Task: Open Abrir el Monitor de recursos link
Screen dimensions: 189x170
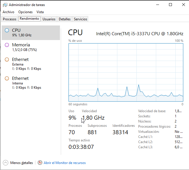Action: tap(65, 163)
